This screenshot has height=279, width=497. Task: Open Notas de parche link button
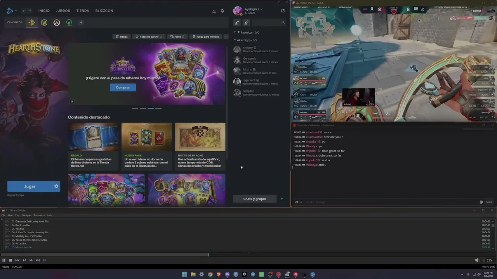(x=149, y=37)
